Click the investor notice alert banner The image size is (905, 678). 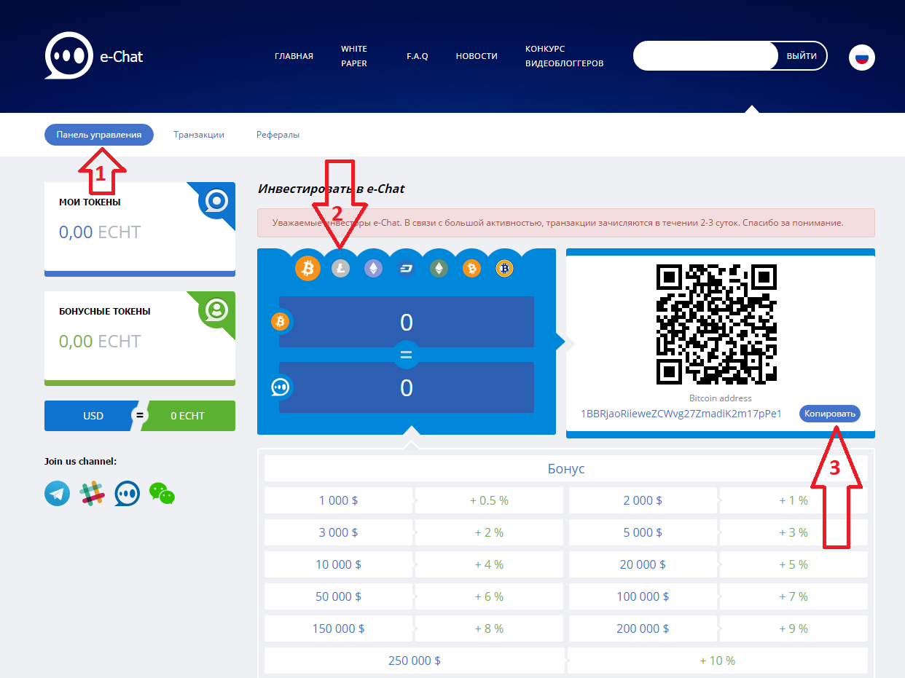(x=566, y=223)
